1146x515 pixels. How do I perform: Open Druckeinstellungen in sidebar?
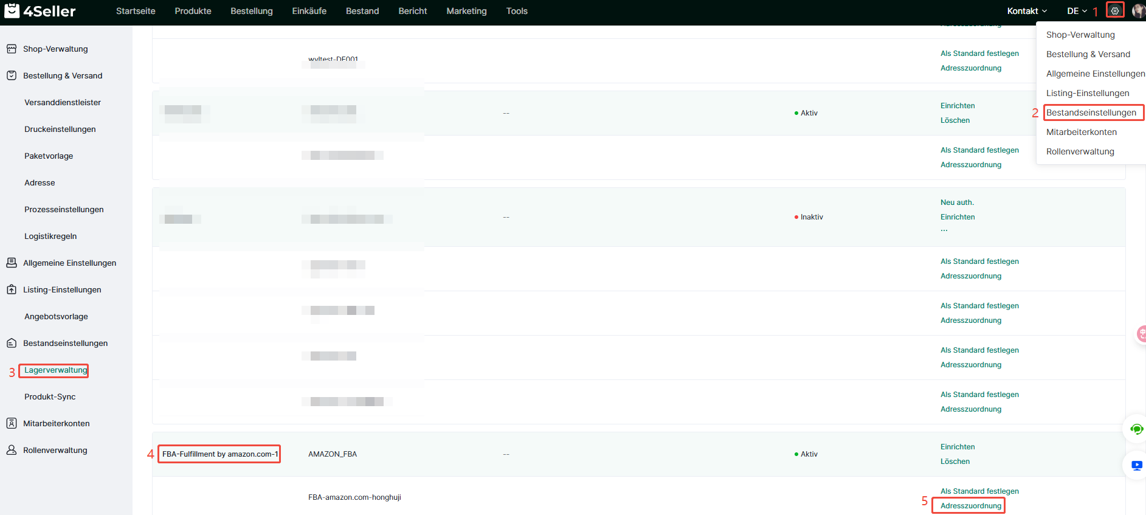[60, 129]
